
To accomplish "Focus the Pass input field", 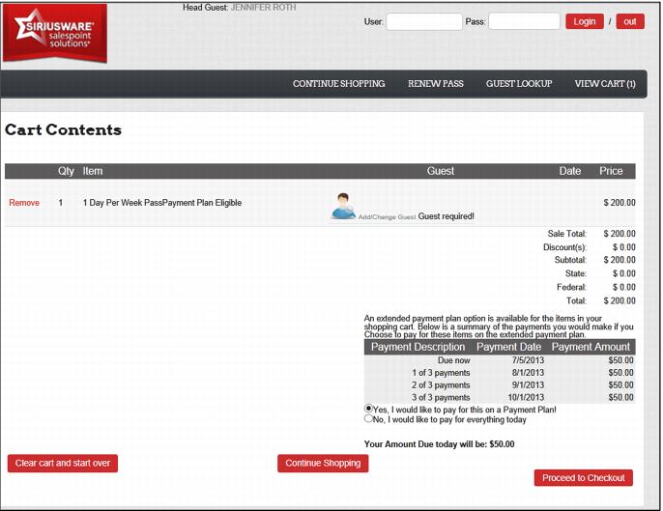I will pyautogui.click(x=524, y=21).
